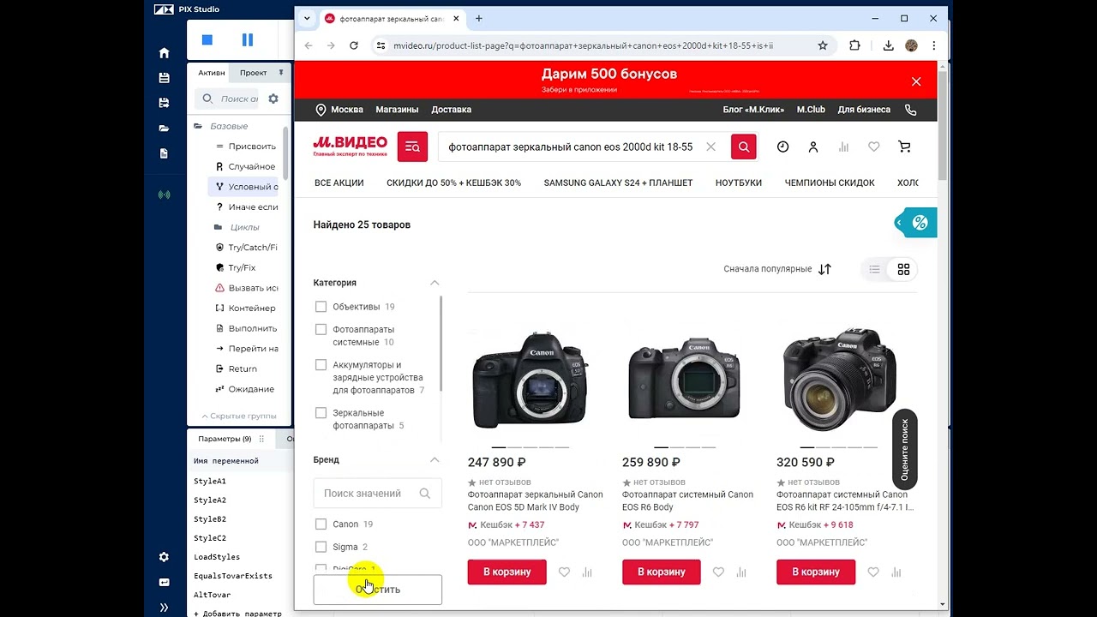Click the phone icon in top bar
Screen dimensions: 1097x617
(x=910, y=110)
